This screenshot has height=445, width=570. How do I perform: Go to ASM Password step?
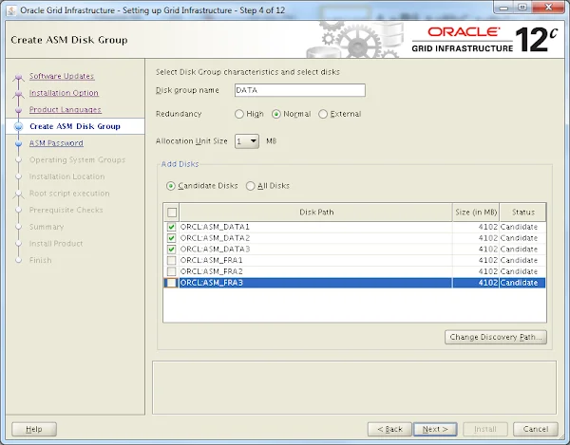(56, 143)
